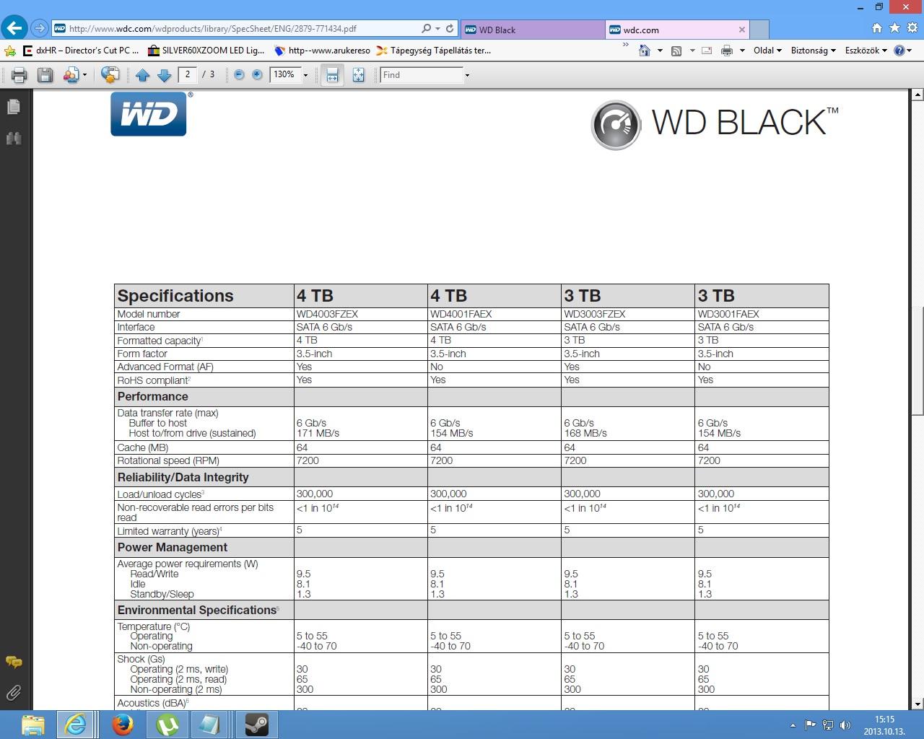
Task: Save the PDF with the floppy disk icon
Action: coord(45,75)
